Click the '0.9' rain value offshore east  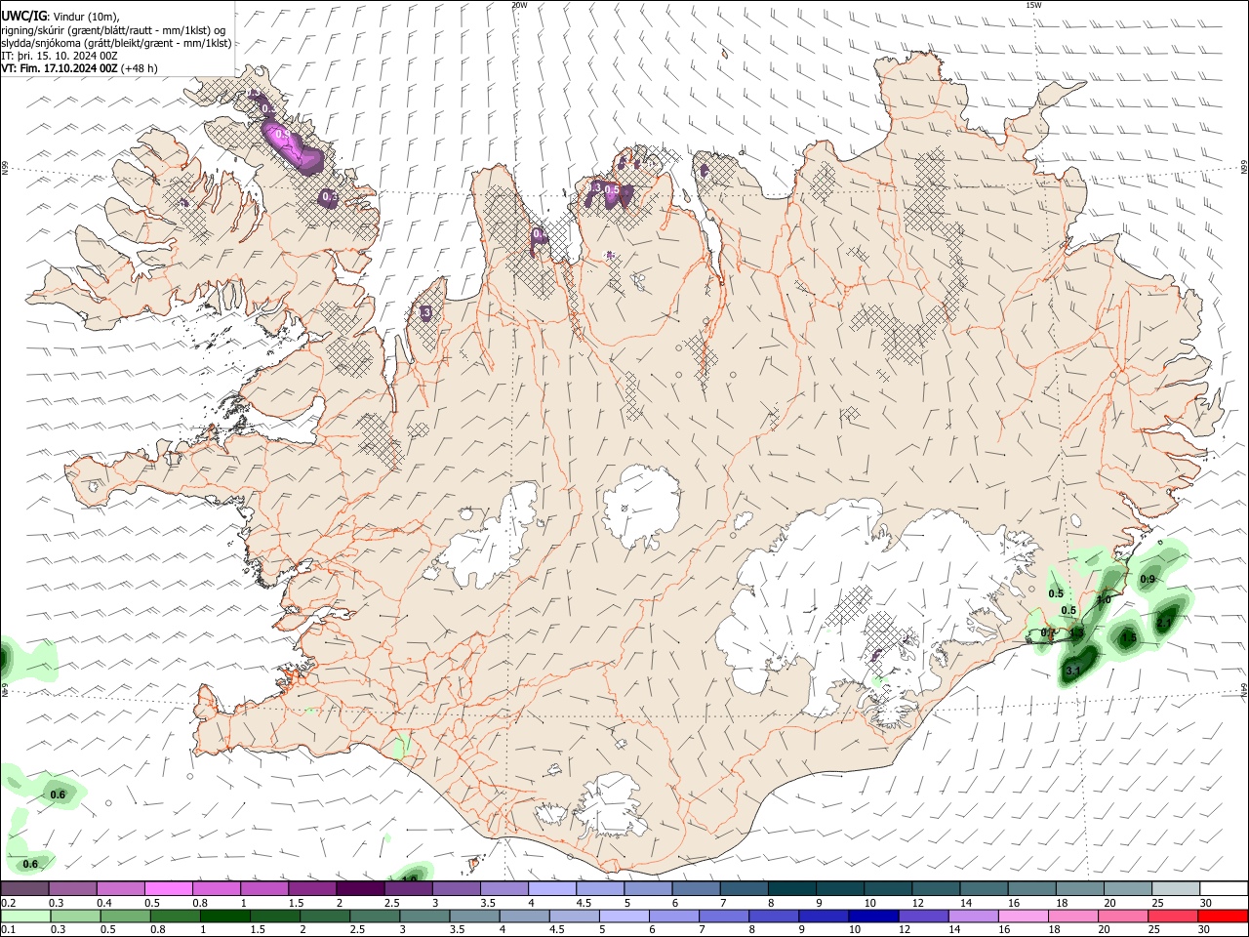(1148, 579)
